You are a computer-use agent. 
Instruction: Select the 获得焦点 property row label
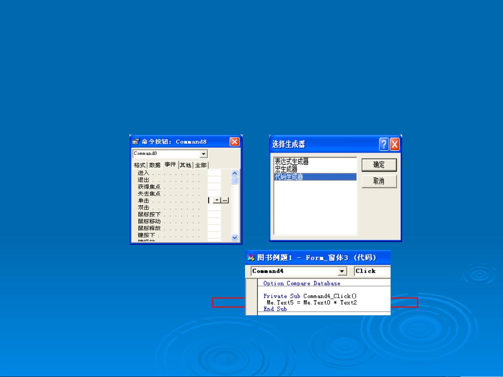(149, 187)
